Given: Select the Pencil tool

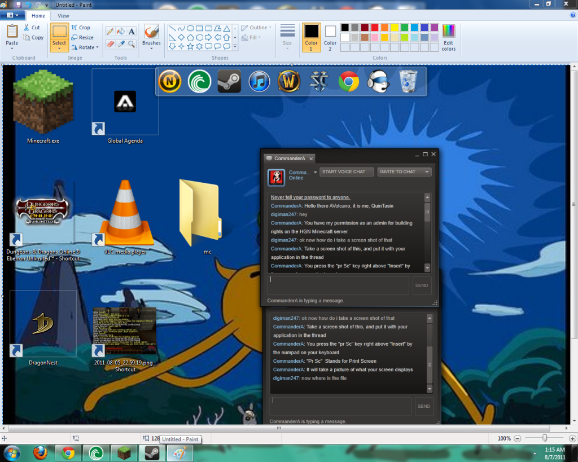Looking at the screenshot, I should 110,32.
